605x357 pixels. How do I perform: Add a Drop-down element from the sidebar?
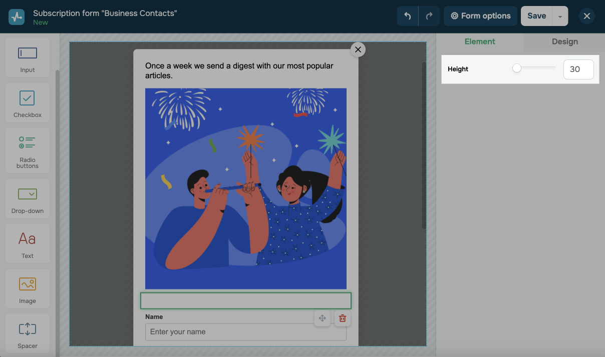[28, 198]
